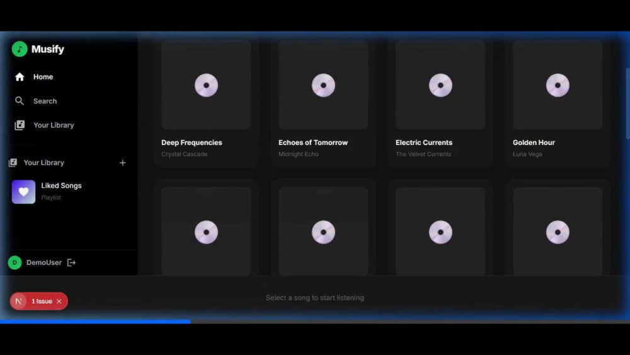Click the blue progress bar at bottom
Viewport: 630px width, 355px height.
(95, 321)
